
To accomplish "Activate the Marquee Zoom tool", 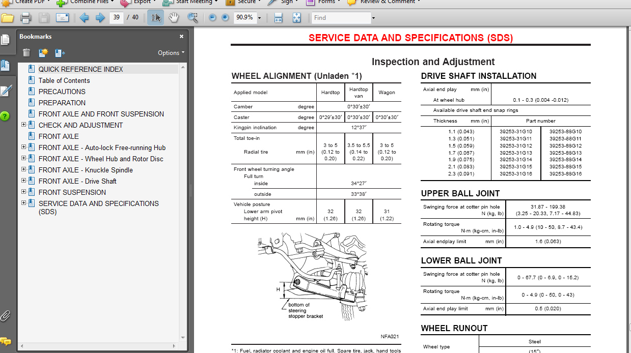I will 193,18.
